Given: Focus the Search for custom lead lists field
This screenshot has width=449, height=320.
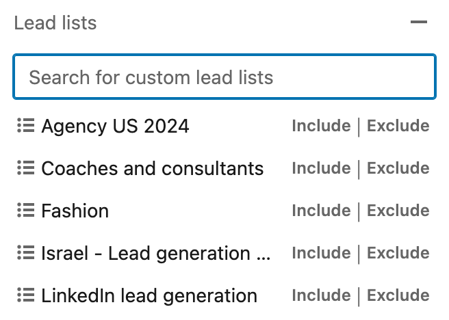Looking at the screenshot, I should pyautogui.click(x=224, y=77).
